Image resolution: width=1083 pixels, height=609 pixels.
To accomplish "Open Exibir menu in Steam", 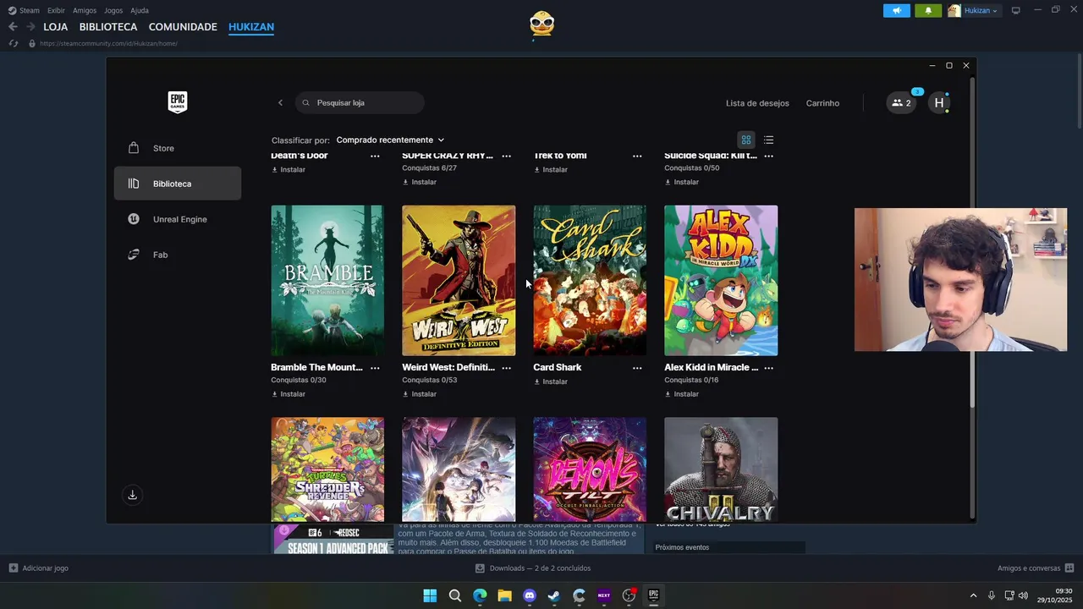I will 56,10.
